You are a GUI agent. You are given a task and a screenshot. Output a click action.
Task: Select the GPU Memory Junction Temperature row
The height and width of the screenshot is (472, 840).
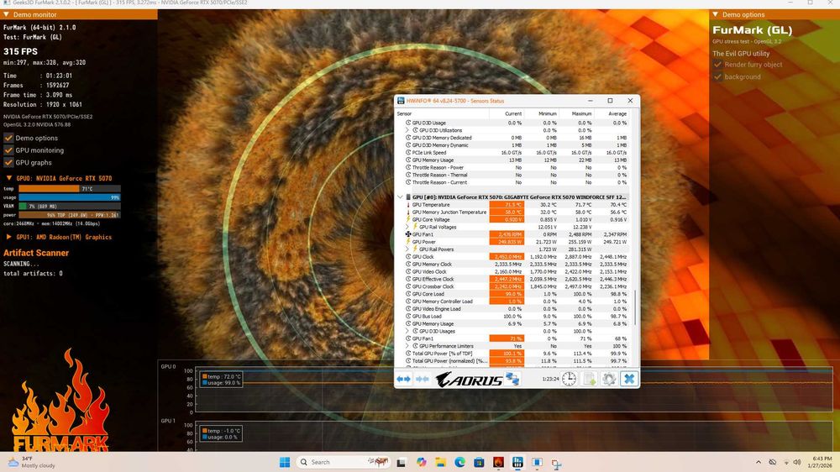(517, 212)
